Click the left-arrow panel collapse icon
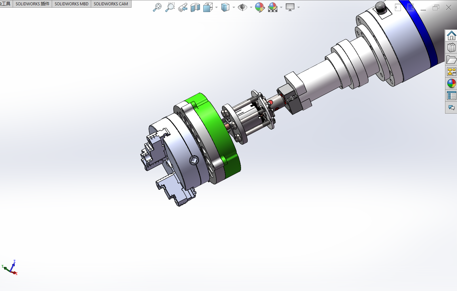Image resolution: width=457 pixels, height=291 pixels. coord(398,7)
